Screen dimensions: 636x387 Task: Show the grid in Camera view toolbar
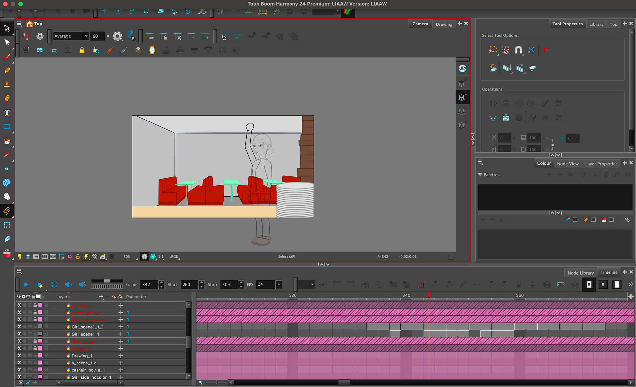click(x=26, y=50)
